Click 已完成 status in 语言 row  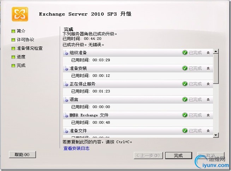(x=195, y=100)
